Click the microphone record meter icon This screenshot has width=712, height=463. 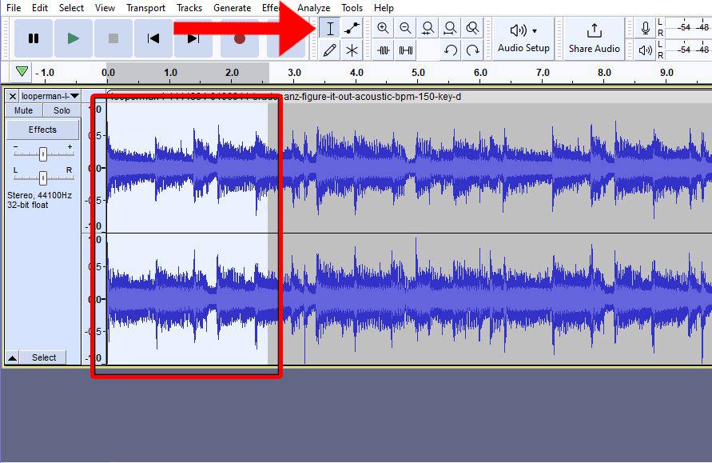point(645,28)
